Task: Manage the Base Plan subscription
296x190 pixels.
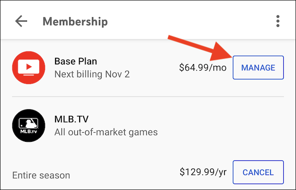Action: pos(258,68)
